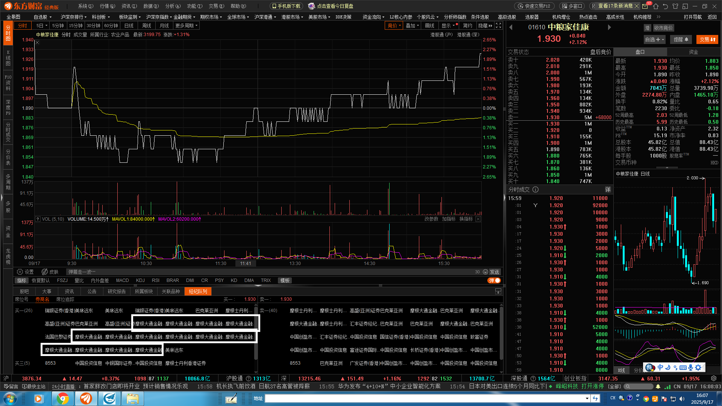The width and height of the screenshot is (722, 406).
Task: Open detailed trades with 详 icon
Action: [608, 190]
